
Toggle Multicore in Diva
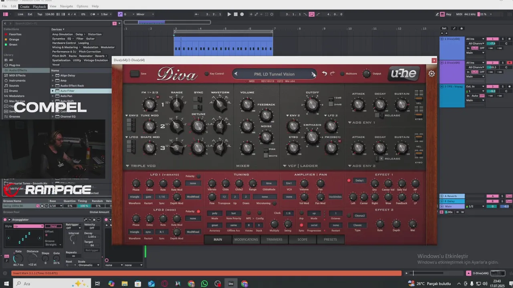[x=342, y=74]
